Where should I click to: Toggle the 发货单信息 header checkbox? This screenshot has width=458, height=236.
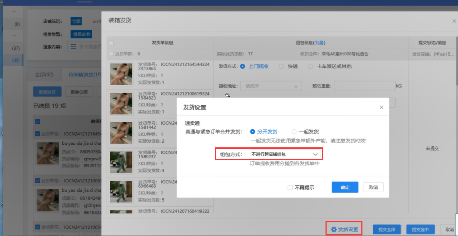coord(111,43)
